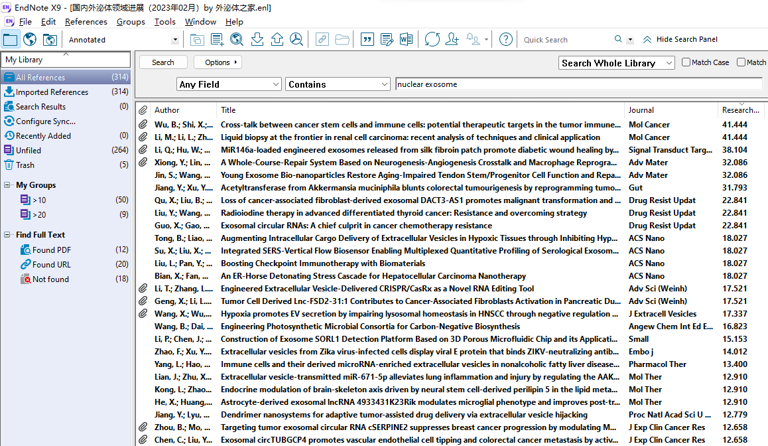Click Insert Citation quotation-mark icon
Screen dimensions: 768x446
(x=367, y=39)
